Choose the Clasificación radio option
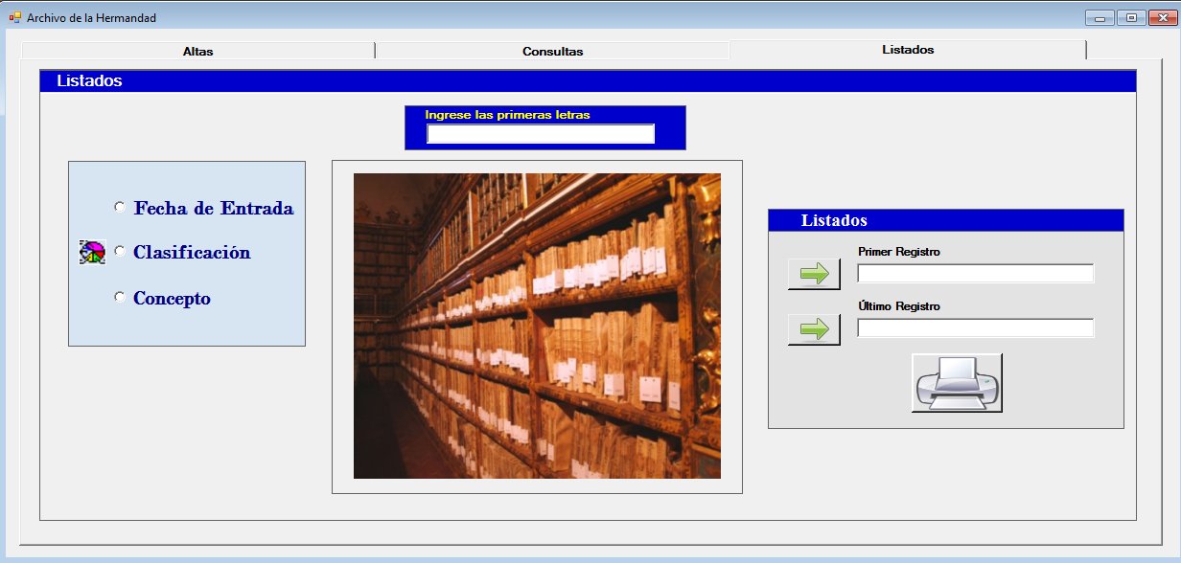 click(120, 251)
